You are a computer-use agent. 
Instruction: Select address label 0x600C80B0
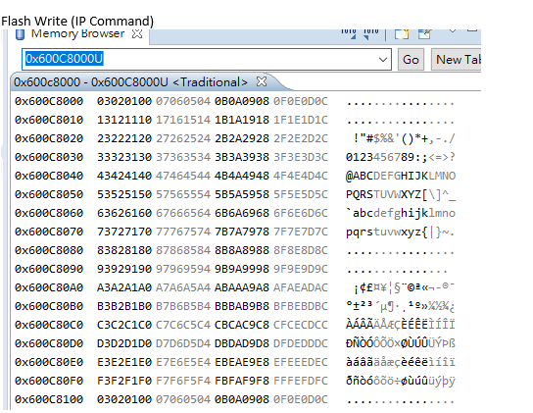coord(49,306)
